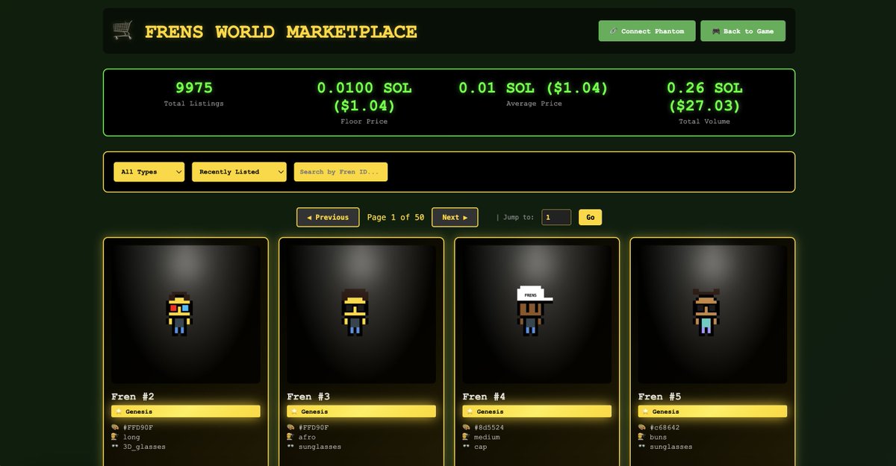Click the Connect Phantom button
Viewport: 896px width, 466px height.
point(647,31)
